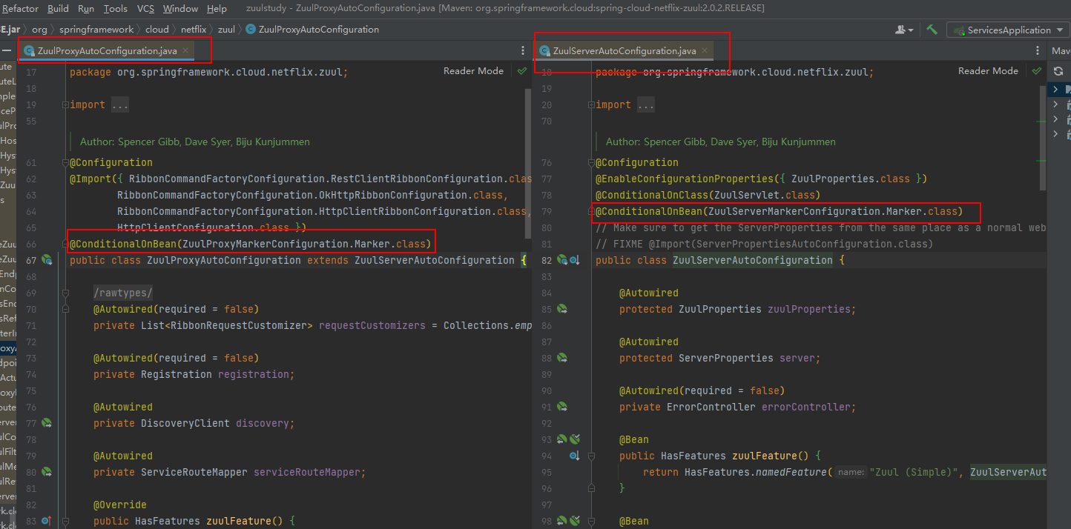Open the Tools menu
The width and height of the screenshot is (1071, 529).
click(116, 9)
